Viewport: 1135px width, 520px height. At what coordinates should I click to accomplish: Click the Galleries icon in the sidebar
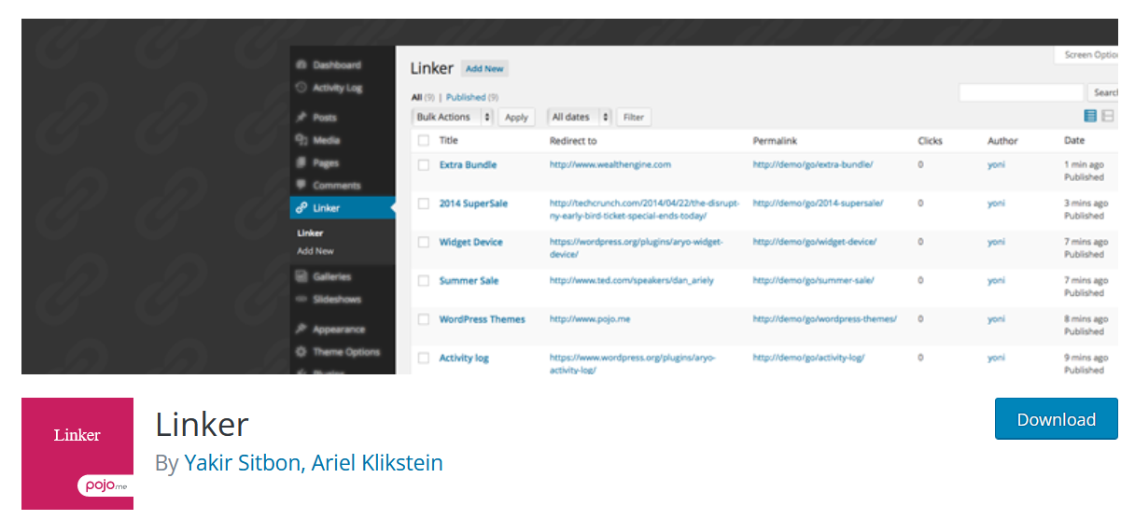click(x=301, y=276)
